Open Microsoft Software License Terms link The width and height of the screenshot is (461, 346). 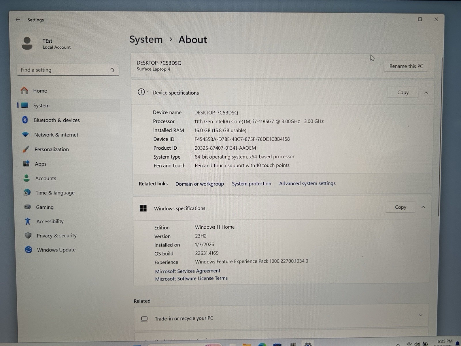click(191, 279)
